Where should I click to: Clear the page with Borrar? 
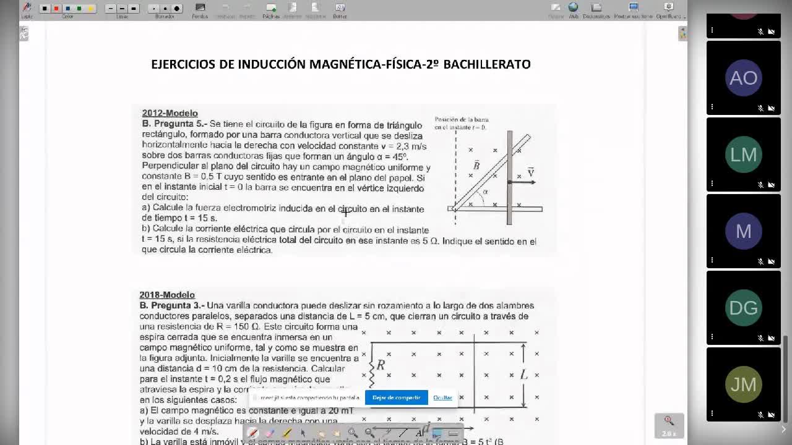340,10
